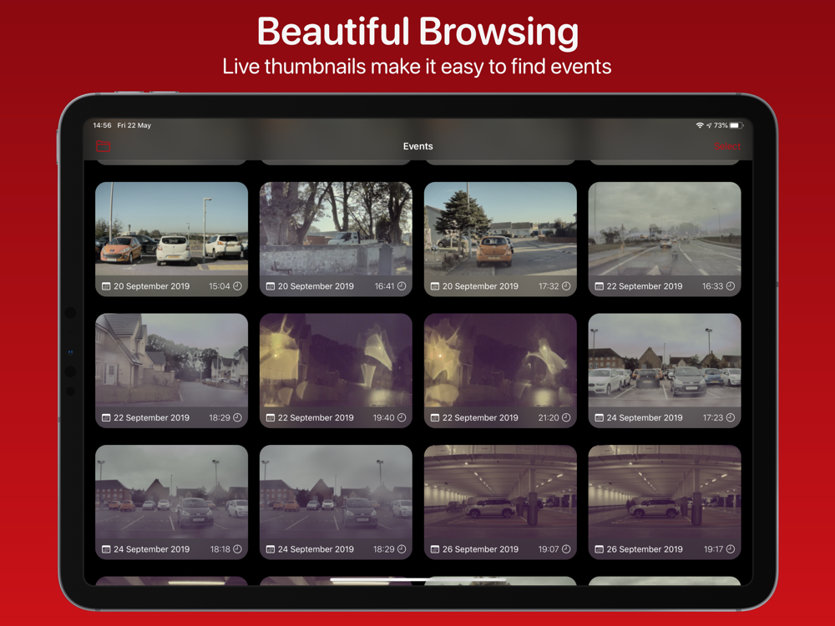The height and width of the screenshot is (626, 835).
Task: Click clock icon next to 17:23
Action: [x=731, y=417]
